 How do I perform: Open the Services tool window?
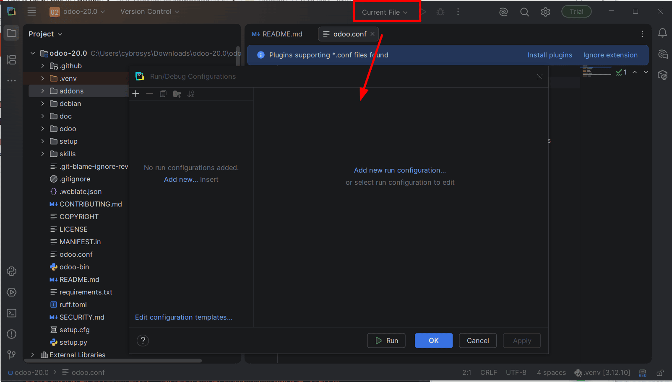tap(12, 292)
